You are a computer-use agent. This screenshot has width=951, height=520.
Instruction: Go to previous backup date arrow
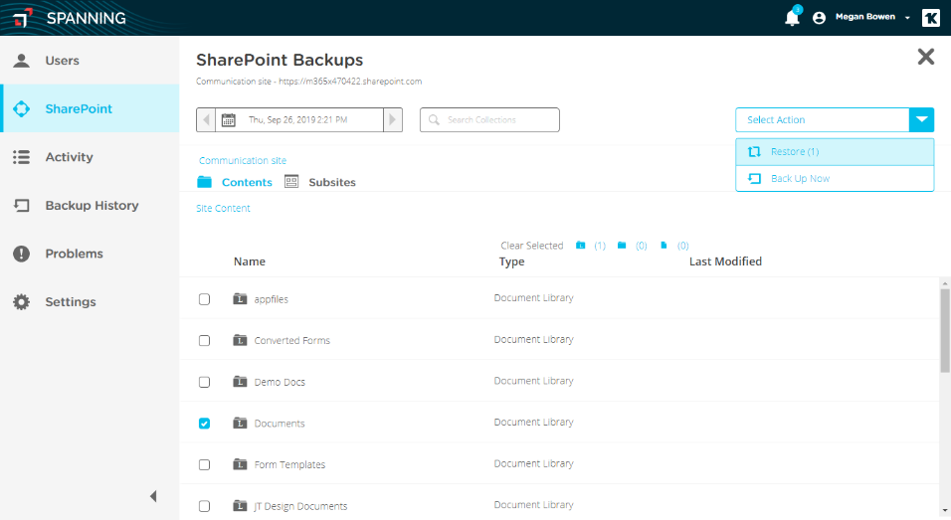click(x=206, y=120)
